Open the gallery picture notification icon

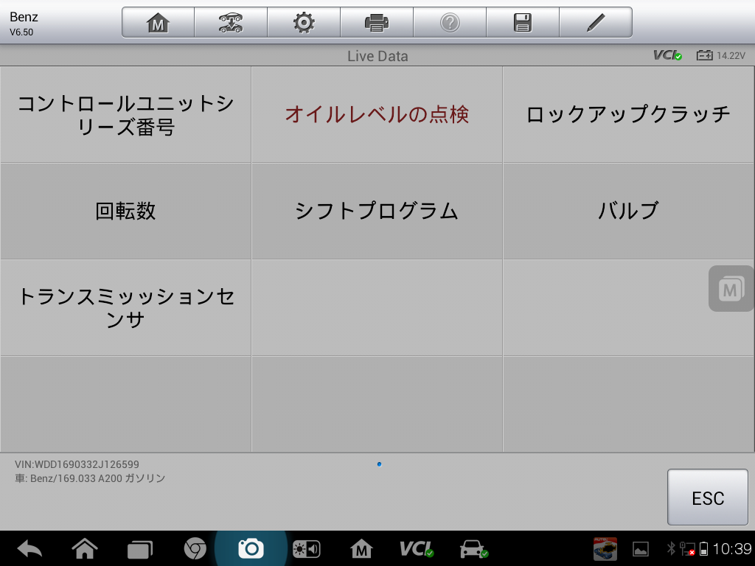click(x=641, y=549)
